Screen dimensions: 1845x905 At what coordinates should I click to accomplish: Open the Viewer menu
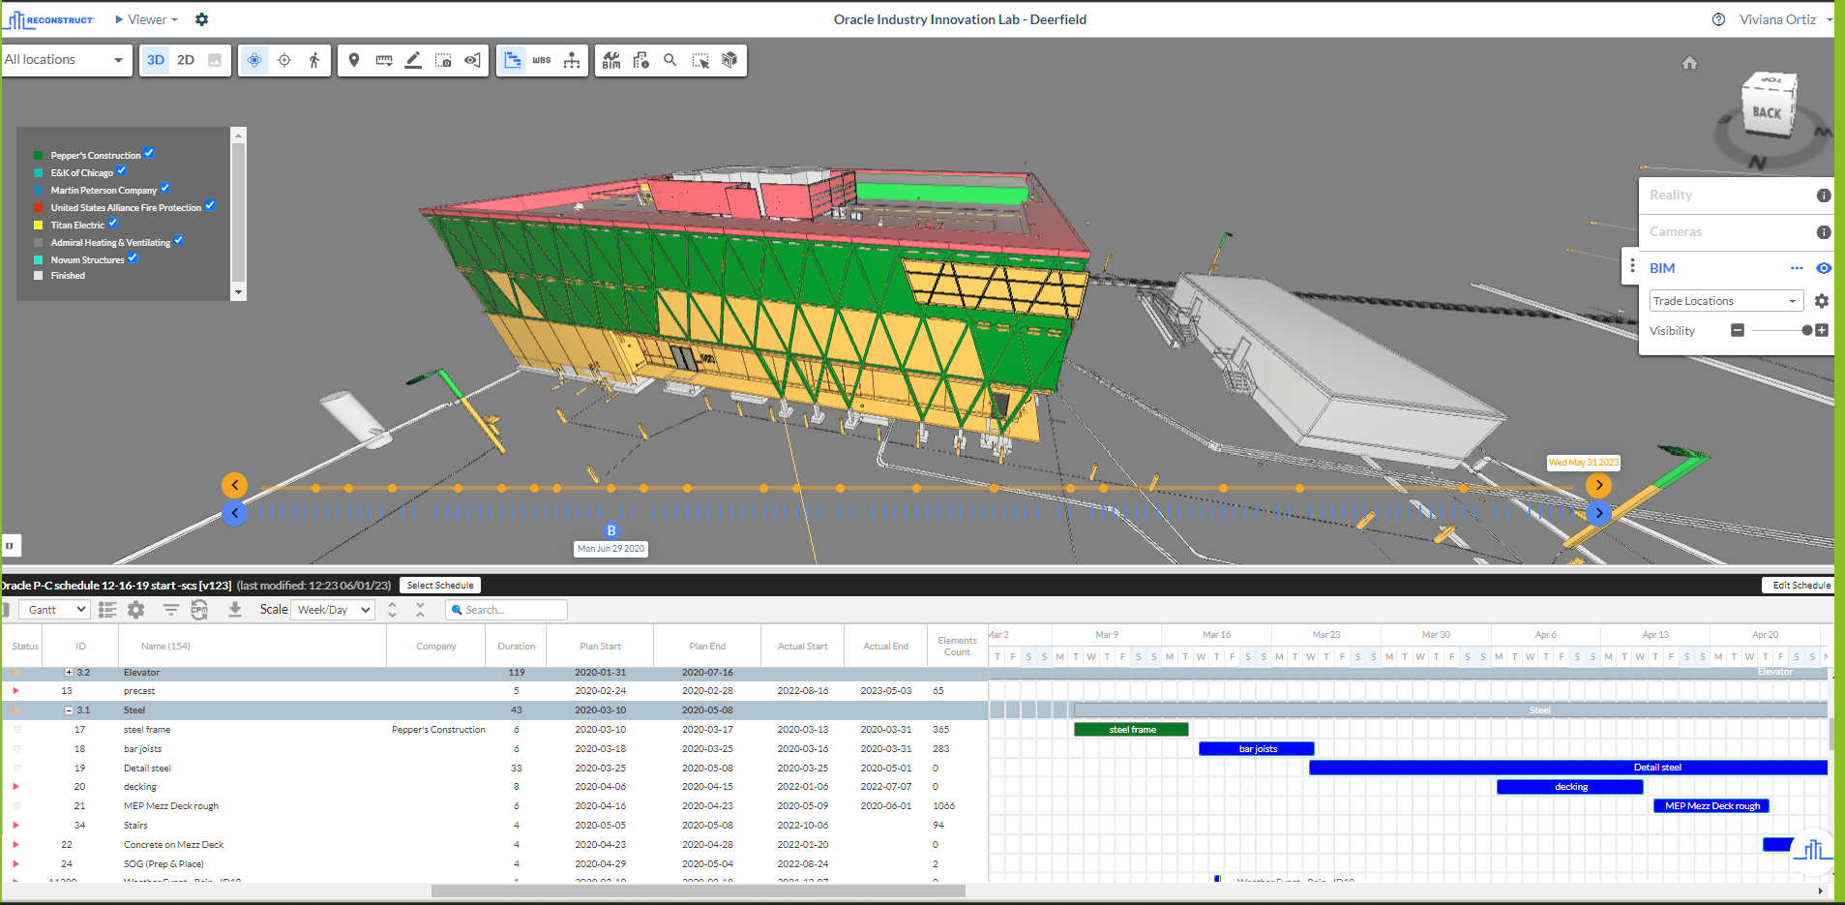[145, 19]
